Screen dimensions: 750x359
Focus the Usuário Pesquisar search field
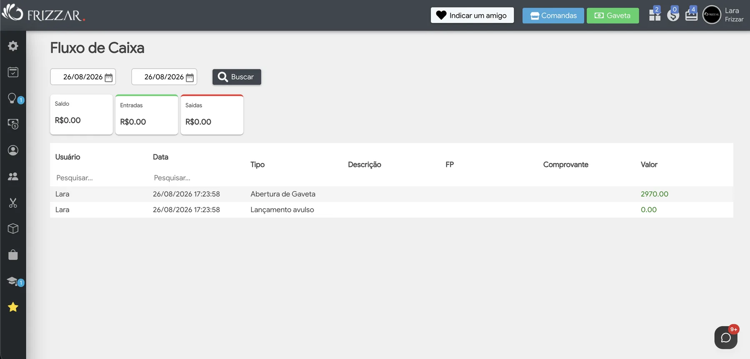tap(99, 178)
